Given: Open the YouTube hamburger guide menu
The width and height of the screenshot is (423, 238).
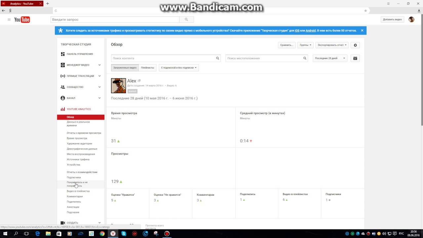Looking at the screenshot, I should (9, 20).
